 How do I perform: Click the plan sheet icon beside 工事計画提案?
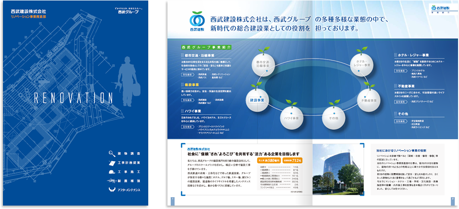point(112,162)
